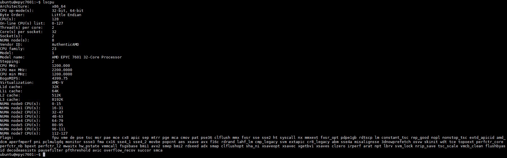Viewport: 507px width, 158px height.
Task: Click the Core(s) per socket value 32
Action: [x=54, y=32]
